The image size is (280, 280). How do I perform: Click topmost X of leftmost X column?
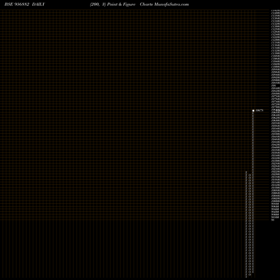click(x=246, y=172)
